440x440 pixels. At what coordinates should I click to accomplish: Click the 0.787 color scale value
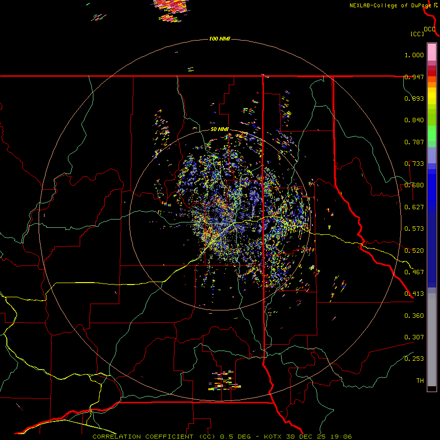click(414, 142)
